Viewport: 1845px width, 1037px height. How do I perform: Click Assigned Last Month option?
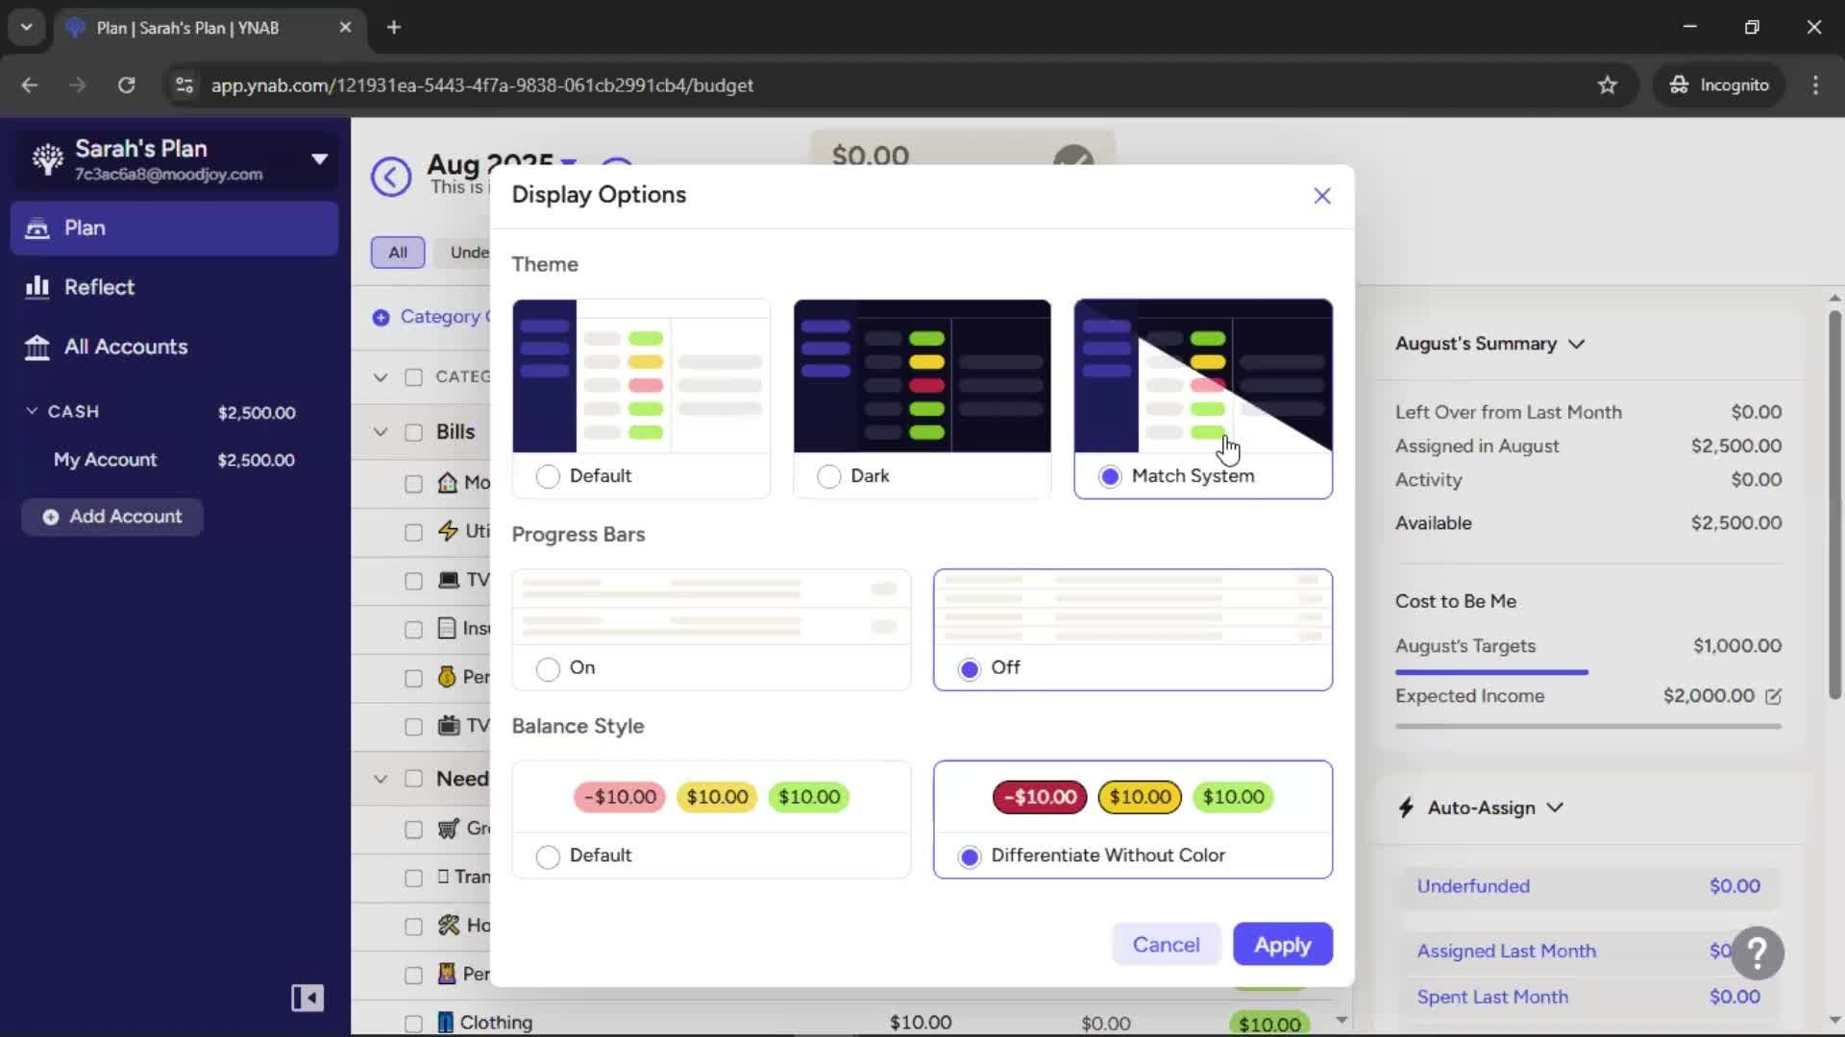(1587, 952)
